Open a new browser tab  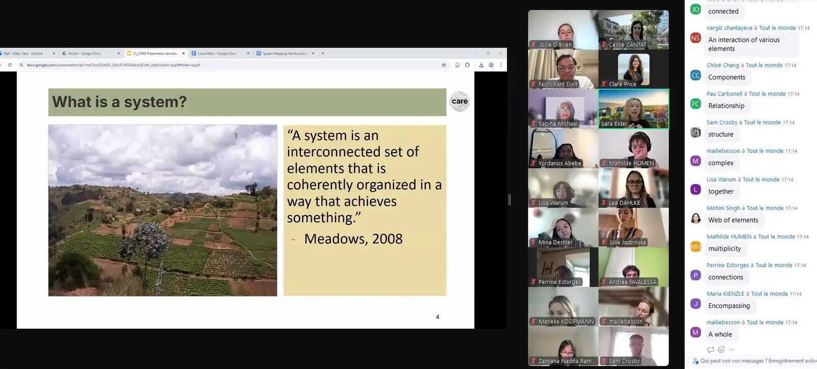[x=323, y=53]
